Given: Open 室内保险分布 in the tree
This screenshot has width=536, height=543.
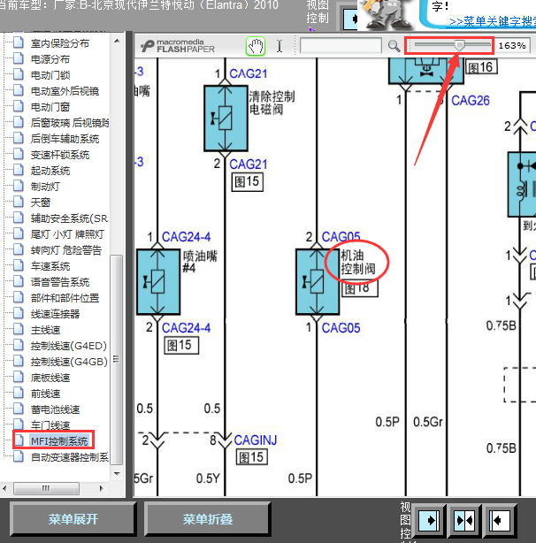Looking at the screenshot, I should click(60, 43).
